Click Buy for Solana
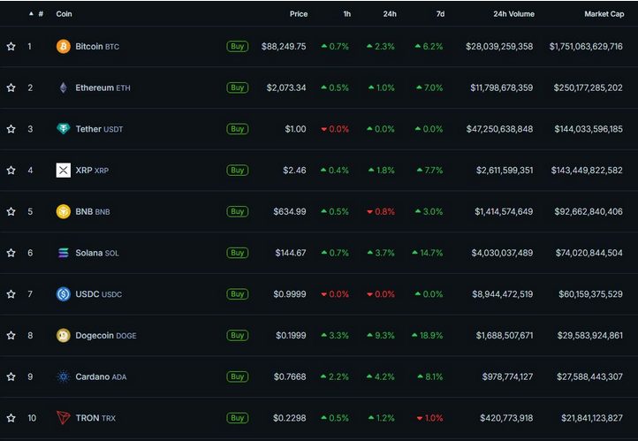This screenshot has width=638, height=441. (237, 253)
